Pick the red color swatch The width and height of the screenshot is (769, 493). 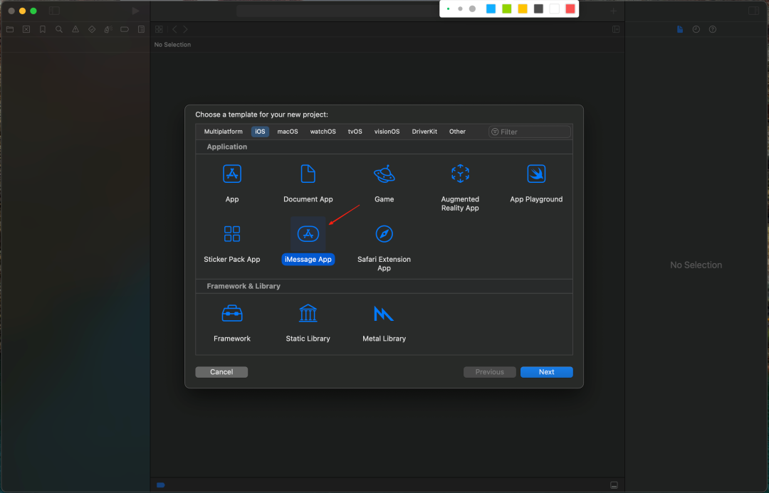pyautogui.click(x=570, y=9)
